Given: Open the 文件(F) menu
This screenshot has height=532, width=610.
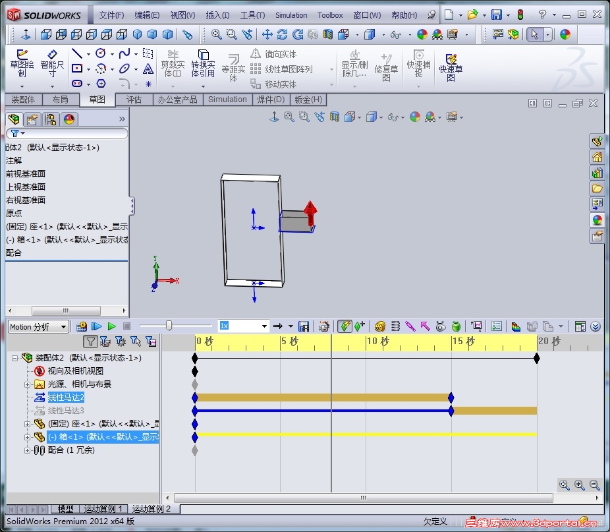Looking at the screenshot, I should pos(111,15).
